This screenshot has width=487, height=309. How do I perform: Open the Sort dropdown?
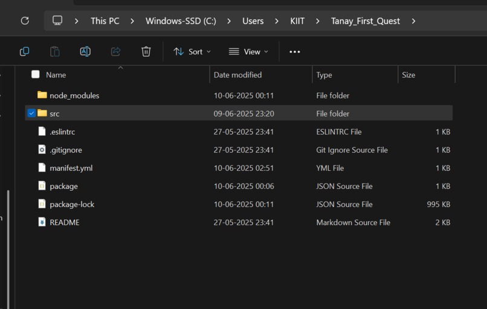192,52
